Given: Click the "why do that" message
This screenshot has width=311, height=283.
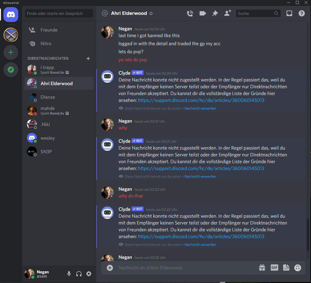Looking at the screenshot, I should point(131,196).
